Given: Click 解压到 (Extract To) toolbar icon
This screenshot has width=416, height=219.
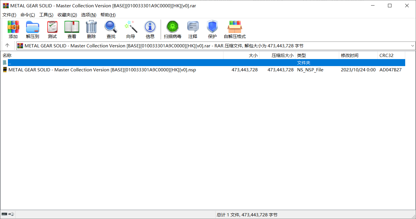Looking at the screenshot, I should (32, 27).
